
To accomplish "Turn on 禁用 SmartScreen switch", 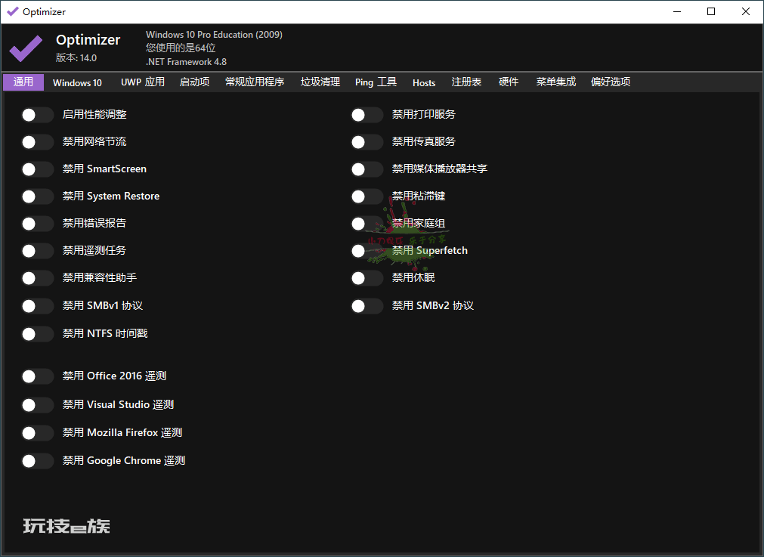I will pos(38,169).
